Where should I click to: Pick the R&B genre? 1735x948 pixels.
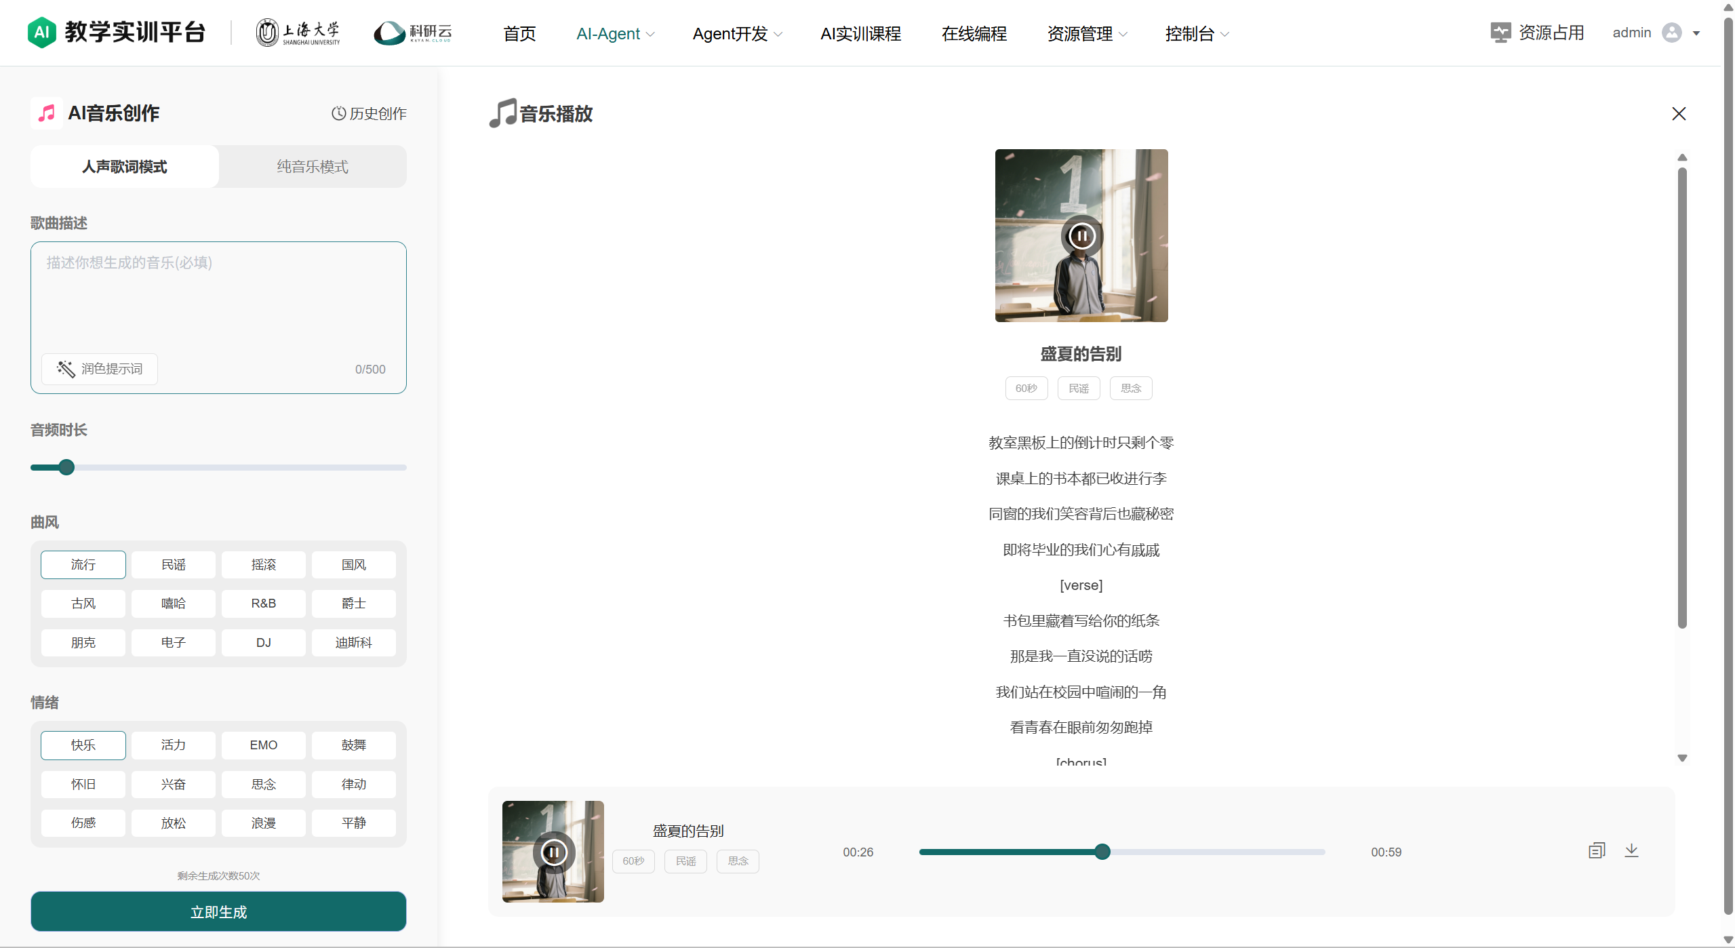(x=264, y=604)
